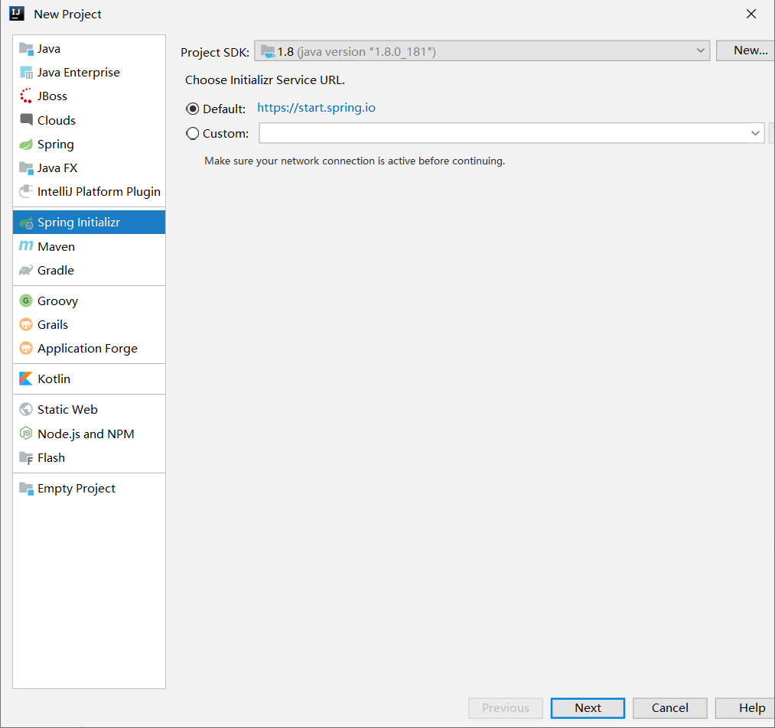Click the New... SDK button
Image resolution: width=775 pixels, height=728 pixels.
pyautogui.click(x=747, y=50)
